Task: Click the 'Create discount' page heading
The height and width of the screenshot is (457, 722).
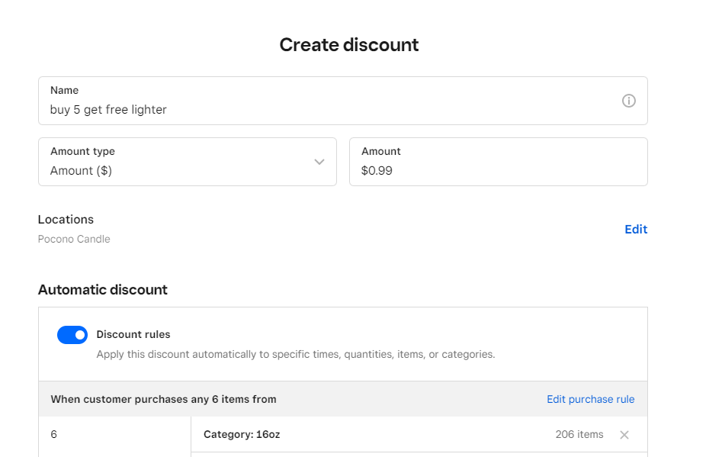Action: click(x=349, y=45)
